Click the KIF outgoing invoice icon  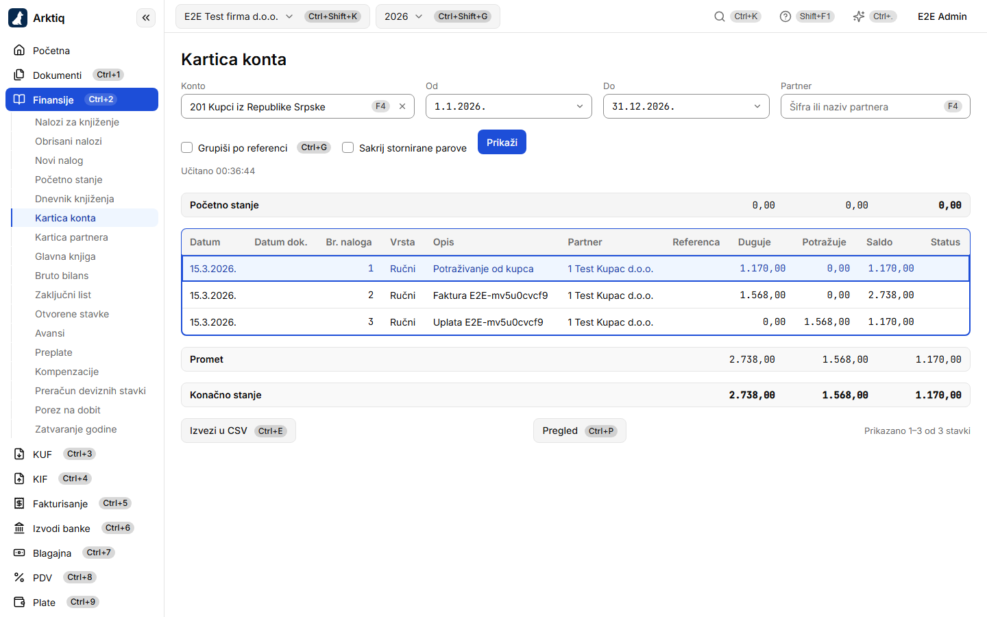click(x=19, y=479)
